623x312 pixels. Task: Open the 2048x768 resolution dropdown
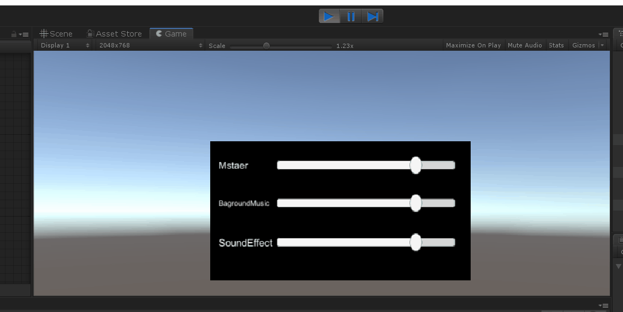(x=151, y=45)
